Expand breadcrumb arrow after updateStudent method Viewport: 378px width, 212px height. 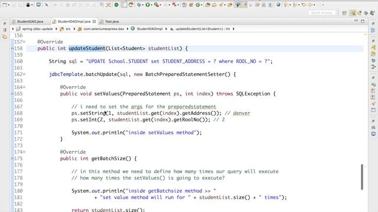tap(233, 29)
